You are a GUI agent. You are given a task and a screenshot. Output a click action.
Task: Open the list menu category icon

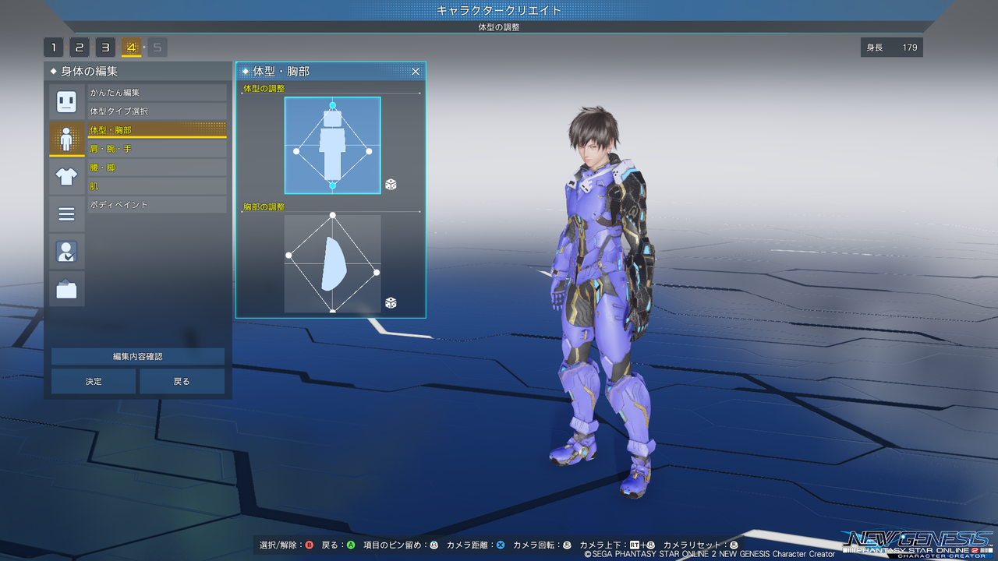click(x=66, y=214)
